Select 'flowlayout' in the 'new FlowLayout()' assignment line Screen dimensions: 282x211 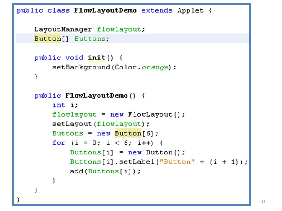point(74,115)
